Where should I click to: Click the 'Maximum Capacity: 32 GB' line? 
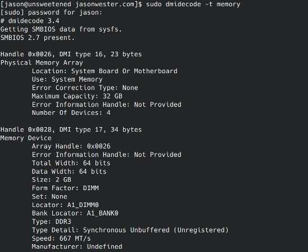[77, 96]
